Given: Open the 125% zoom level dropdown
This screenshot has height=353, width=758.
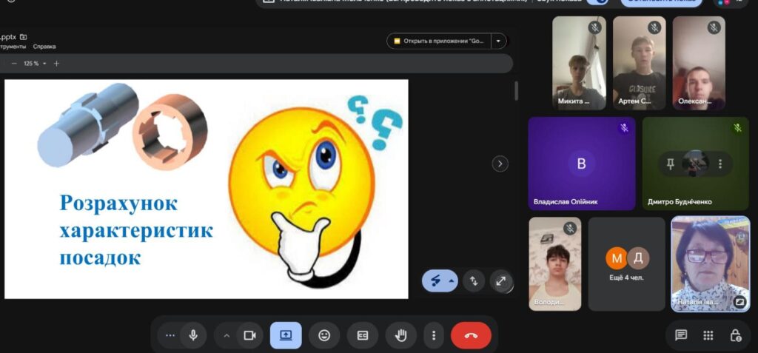Looking at the screenshot, I should [35, 64].
